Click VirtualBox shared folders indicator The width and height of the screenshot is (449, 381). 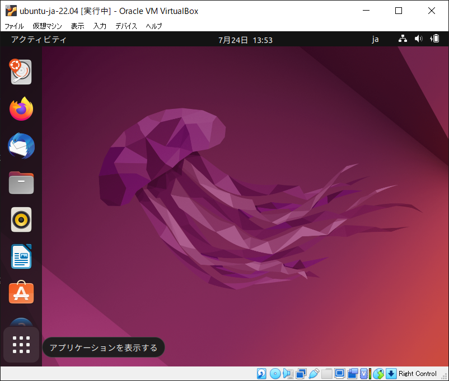click(327, 374)
